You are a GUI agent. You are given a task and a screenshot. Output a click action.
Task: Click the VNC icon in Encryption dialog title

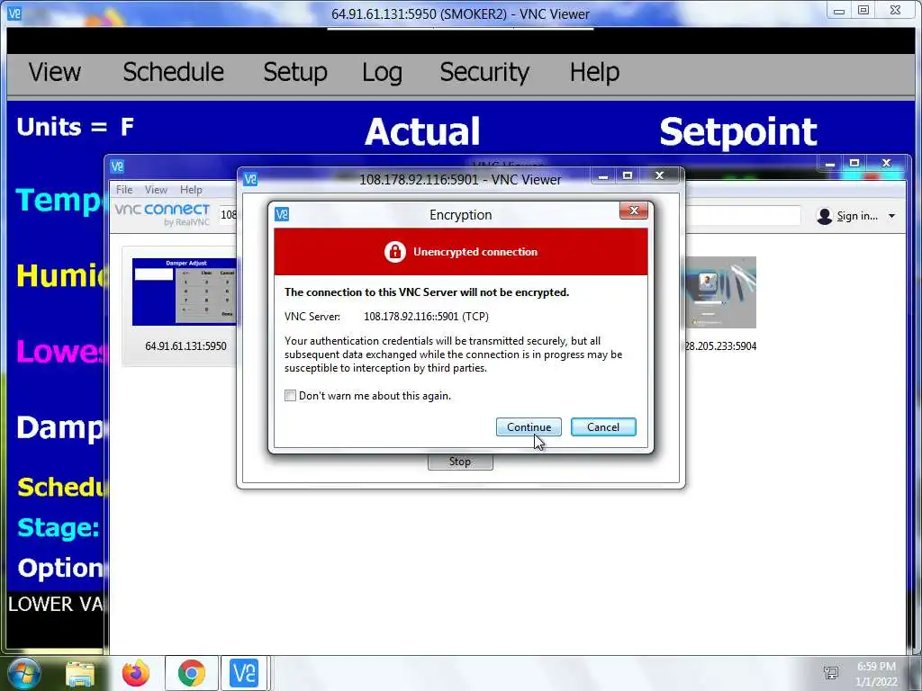282,214
